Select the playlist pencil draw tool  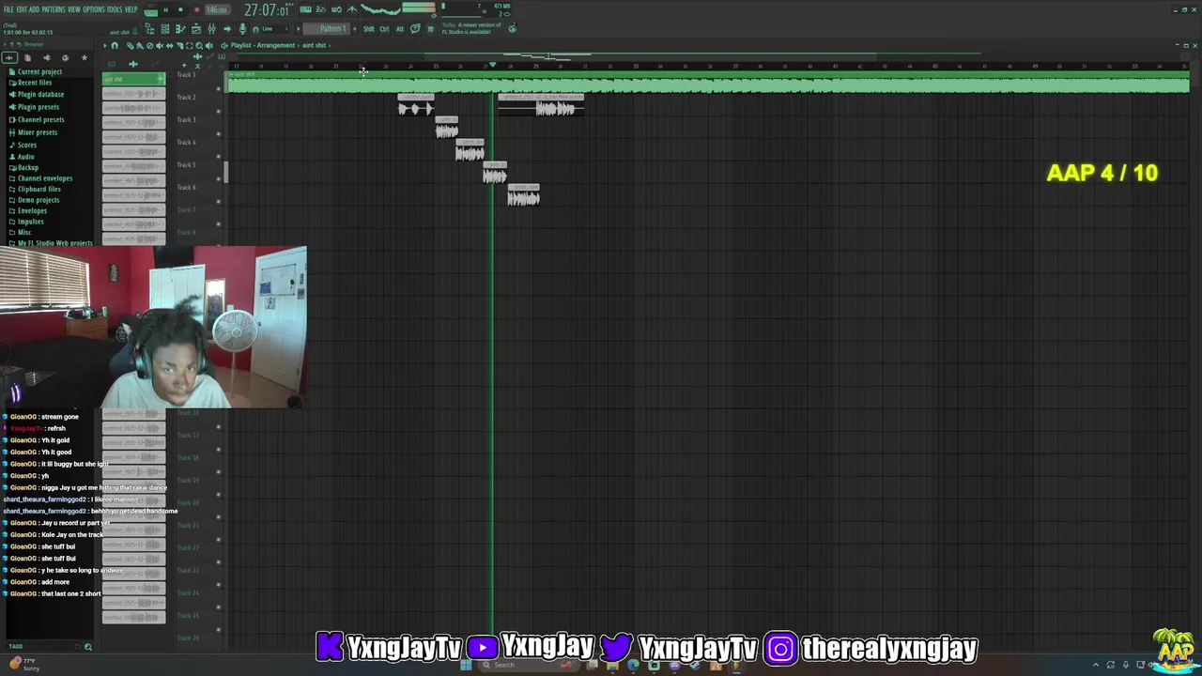coord(130,45)
